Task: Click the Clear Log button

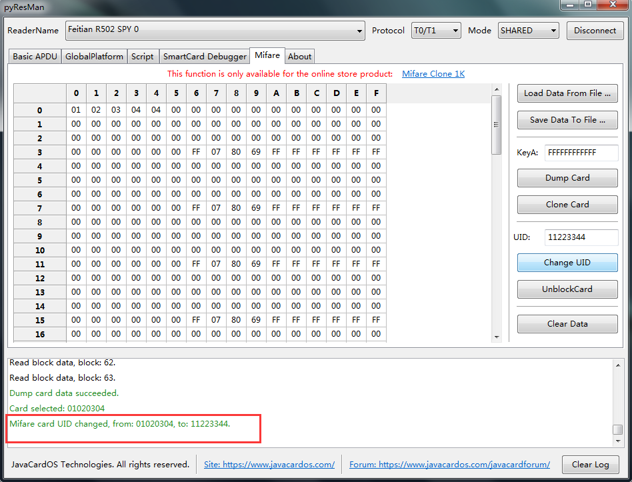Action: click(590, 465)
